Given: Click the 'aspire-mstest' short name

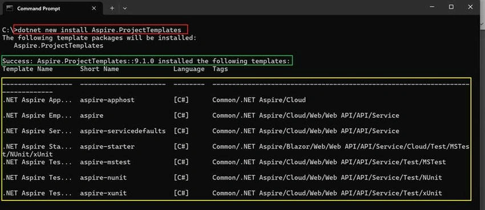Looking at the screenshot, I should tap(105, 161).
